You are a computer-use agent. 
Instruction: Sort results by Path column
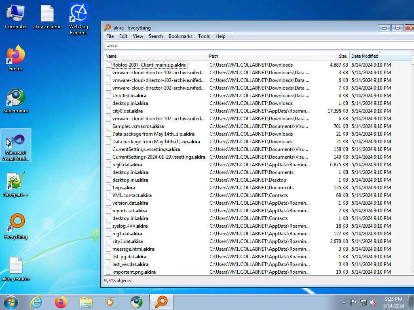259,56
